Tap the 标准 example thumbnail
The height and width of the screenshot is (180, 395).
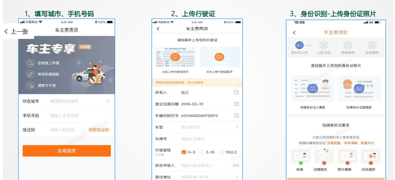pos(301,156)
